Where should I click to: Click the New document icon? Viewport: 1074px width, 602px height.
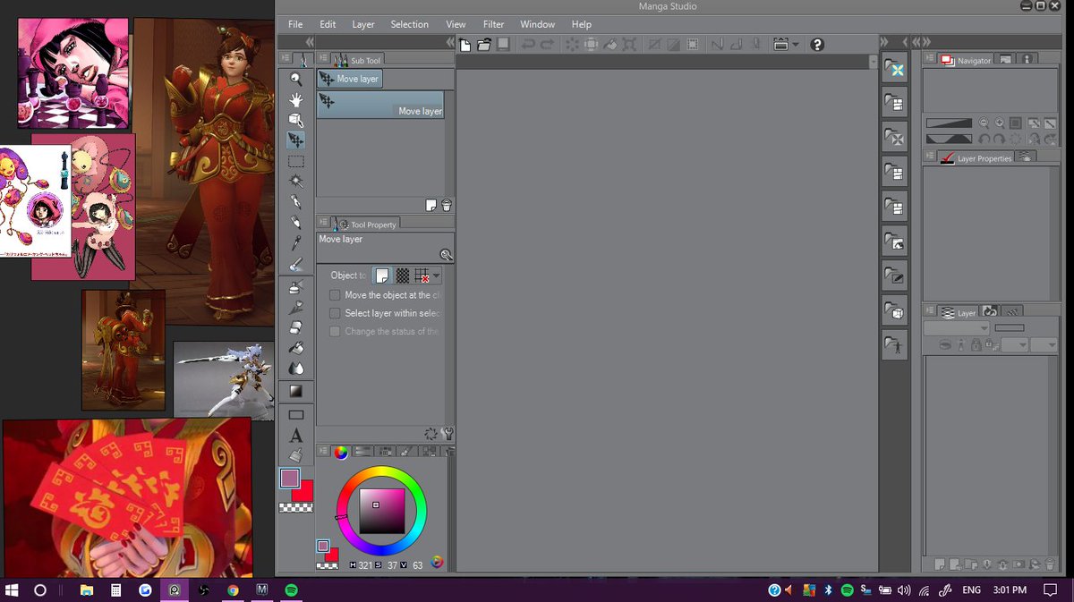(x=465, y=44)
